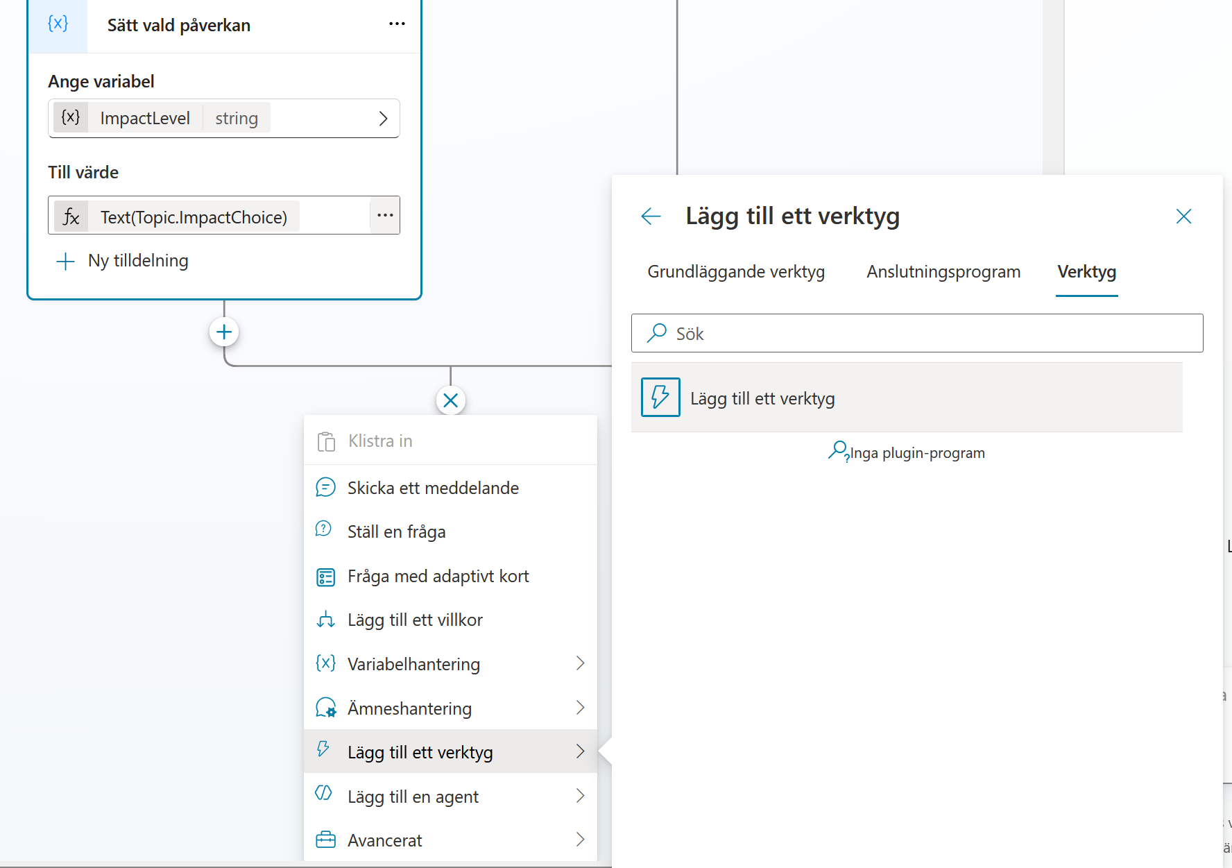Select the Verktyg tab
This screenshot has width=1232, height=868.
[1086, 272]
